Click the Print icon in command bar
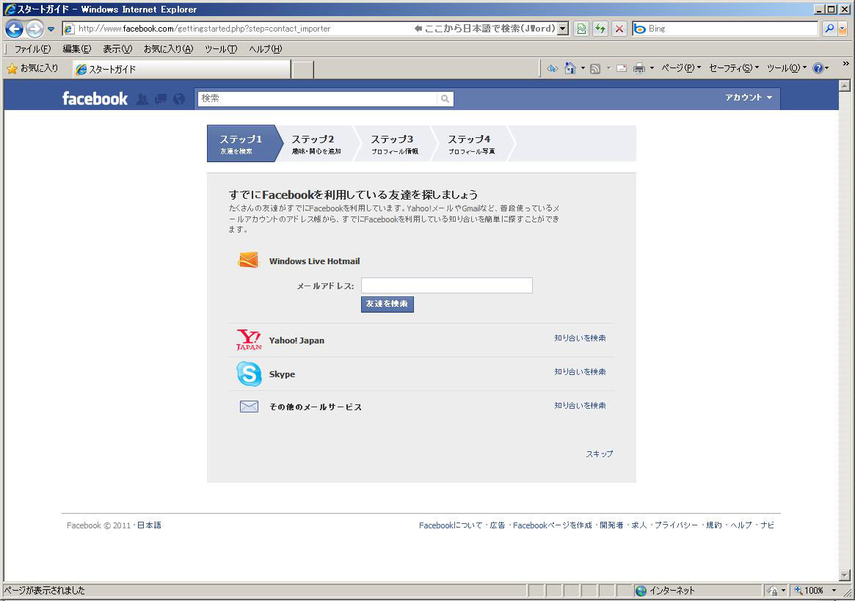Viewport: 855px width, 601px height. click(x=639, y=68)
